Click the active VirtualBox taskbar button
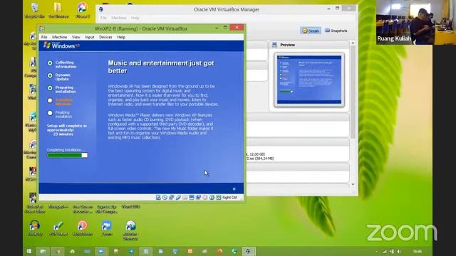Image resolution: width=456 pixels, height=256 pixels. coord(248,251)
